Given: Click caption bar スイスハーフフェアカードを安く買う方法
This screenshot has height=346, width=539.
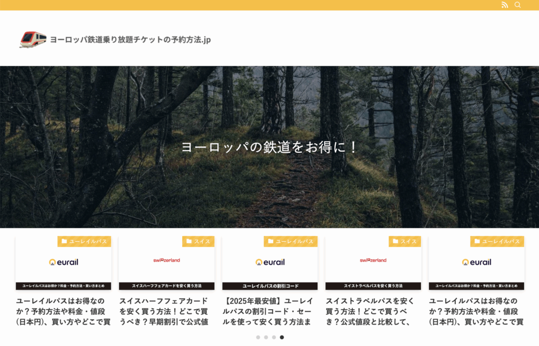Looking at the screenshot, I should (167, 286).
